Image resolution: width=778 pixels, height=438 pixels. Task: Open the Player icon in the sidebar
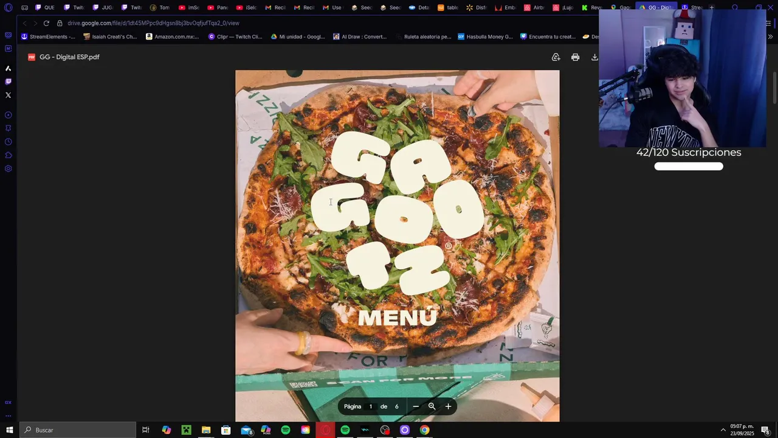click(x=8, y=115)
